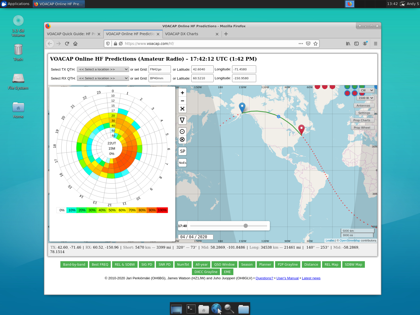Open the CW mode dropdown

point(366,90)
